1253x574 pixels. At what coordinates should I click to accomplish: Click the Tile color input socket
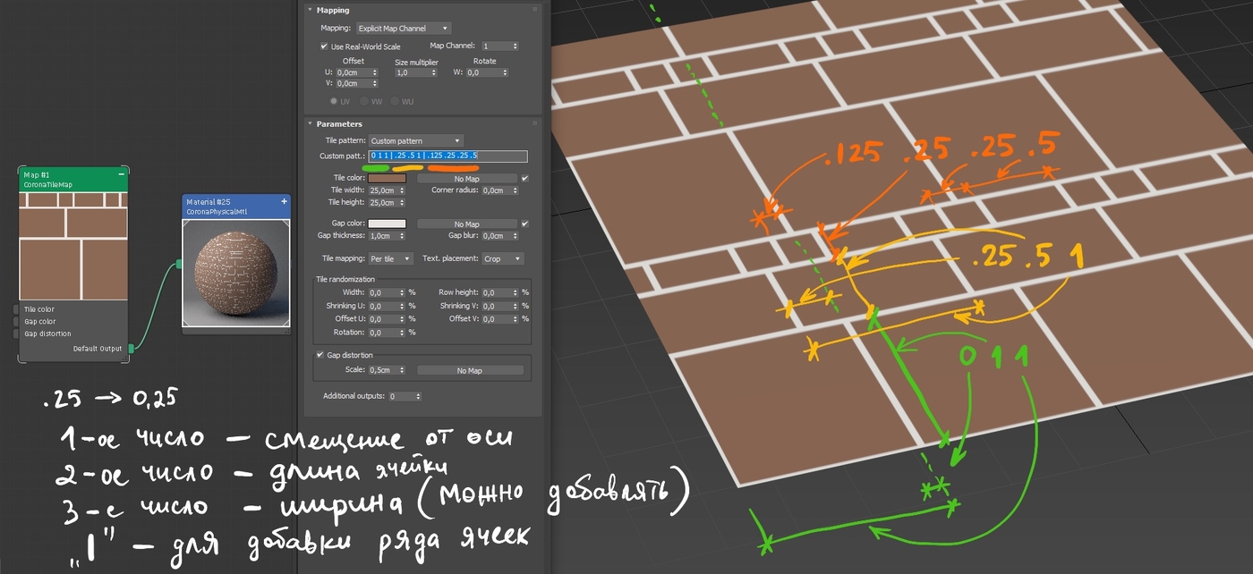click(x=16, y=309)
